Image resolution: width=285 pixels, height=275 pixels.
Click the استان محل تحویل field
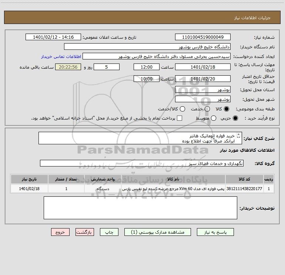[x=203, y=90]
